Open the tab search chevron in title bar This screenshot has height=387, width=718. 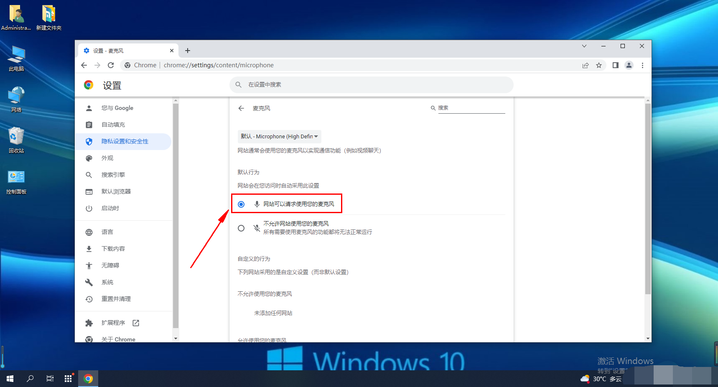pos(584,46)
